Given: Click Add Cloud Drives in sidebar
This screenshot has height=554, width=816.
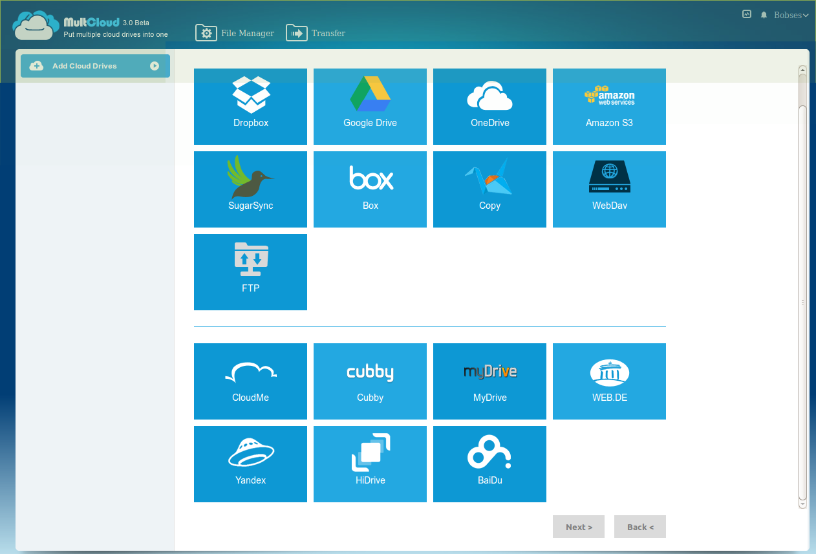Looking at the screenshot, I should tap(95, 66).
